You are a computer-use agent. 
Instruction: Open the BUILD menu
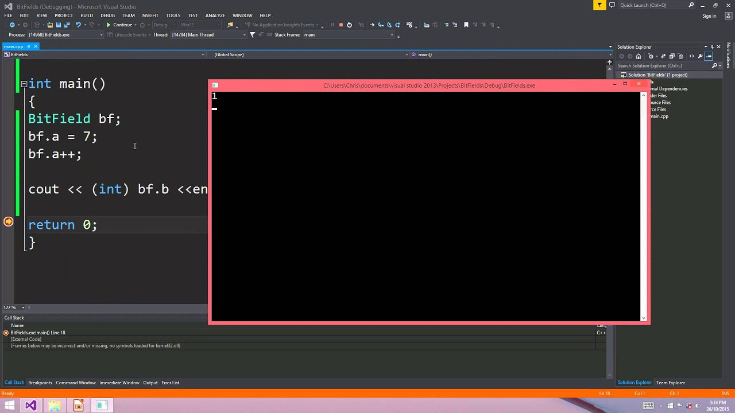click(87, 15)
